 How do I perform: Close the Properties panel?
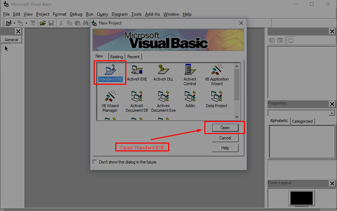(x=332, y=104)
